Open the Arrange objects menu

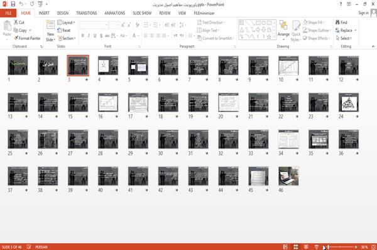coord(283,31)
